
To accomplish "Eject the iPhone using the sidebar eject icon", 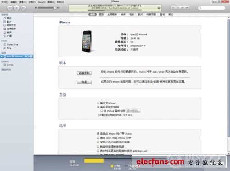I will coord(31,57).
